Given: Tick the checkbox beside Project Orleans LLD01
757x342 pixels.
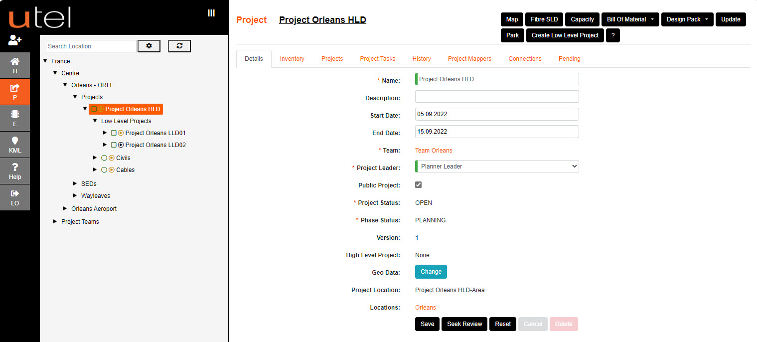Looking at the screenshot, I should coord(114,133).
